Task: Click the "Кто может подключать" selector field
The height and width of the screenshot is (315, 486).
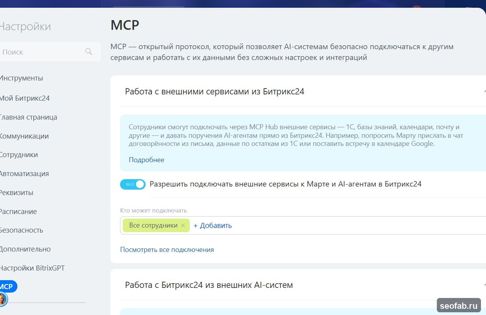Action: coord(303,226)
